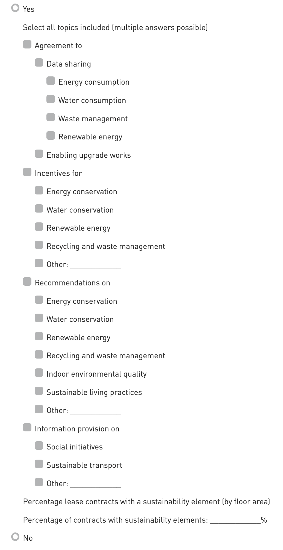The width and height of the screenshot is (283, 550).
Task: Check the Recommendations on checkbox
Action: click(27, 282)
